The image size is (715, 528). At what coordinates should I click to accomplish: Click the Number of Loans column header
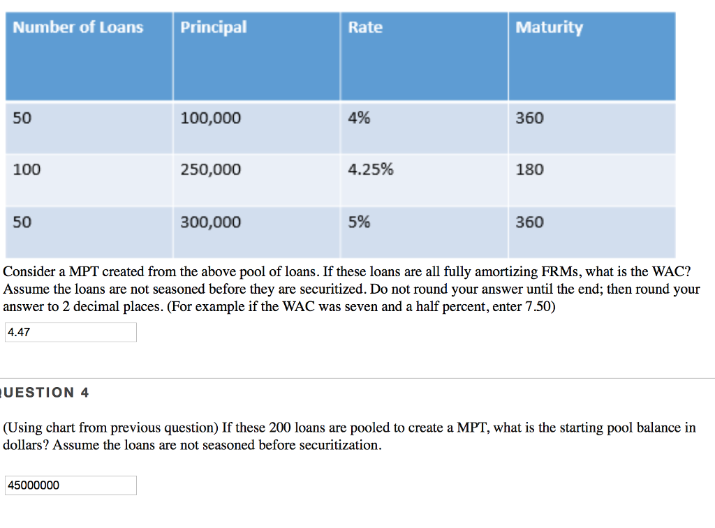(77, 28)
